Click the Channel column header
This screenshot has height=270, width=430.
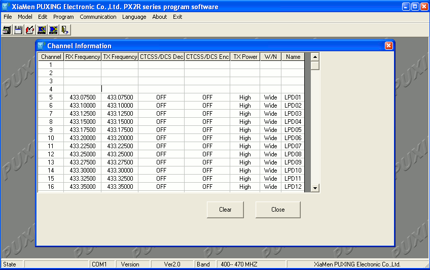click(51, 57)
